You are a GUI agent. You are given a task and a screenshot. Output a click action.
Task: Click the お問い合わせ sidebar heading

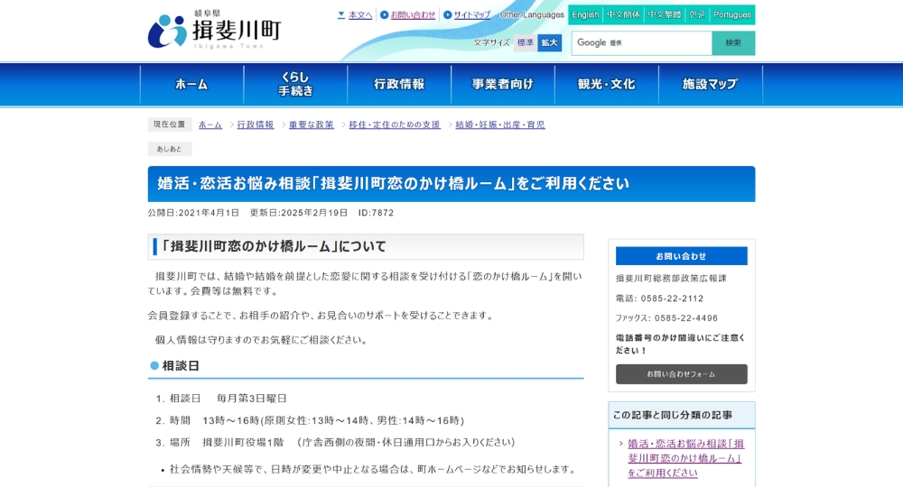(x=681, y=256)
